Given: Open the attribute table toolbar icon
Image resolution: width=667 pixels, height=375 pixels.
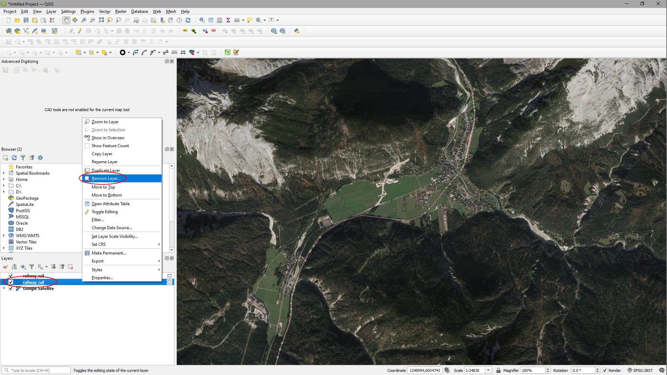Looking at the screenshot, I should pos(211,20).
